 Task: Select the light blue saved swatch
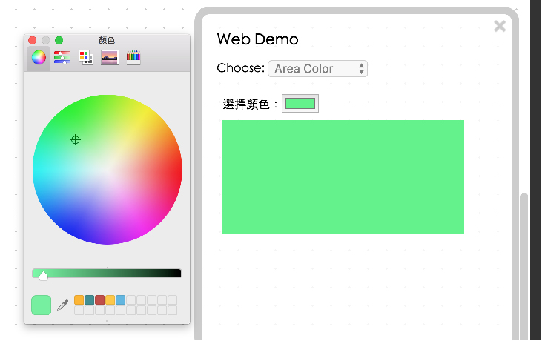point(121,299)
